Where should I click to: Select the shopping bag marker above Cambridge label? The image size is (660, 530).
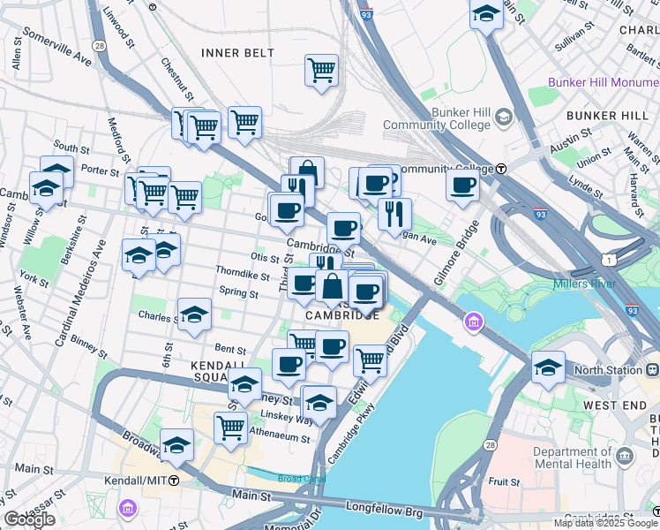(x=332, y=286)
